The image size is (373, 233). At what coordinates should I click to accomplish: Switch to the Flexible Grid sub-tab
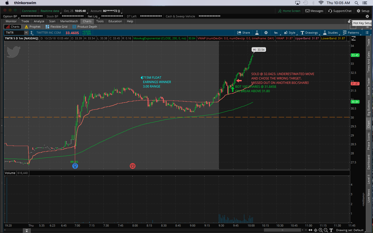pyautogui.click(x=56, y=27)
